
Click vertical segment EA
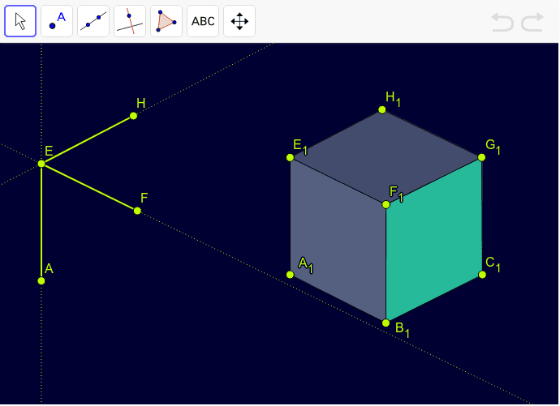click(41, 222)
